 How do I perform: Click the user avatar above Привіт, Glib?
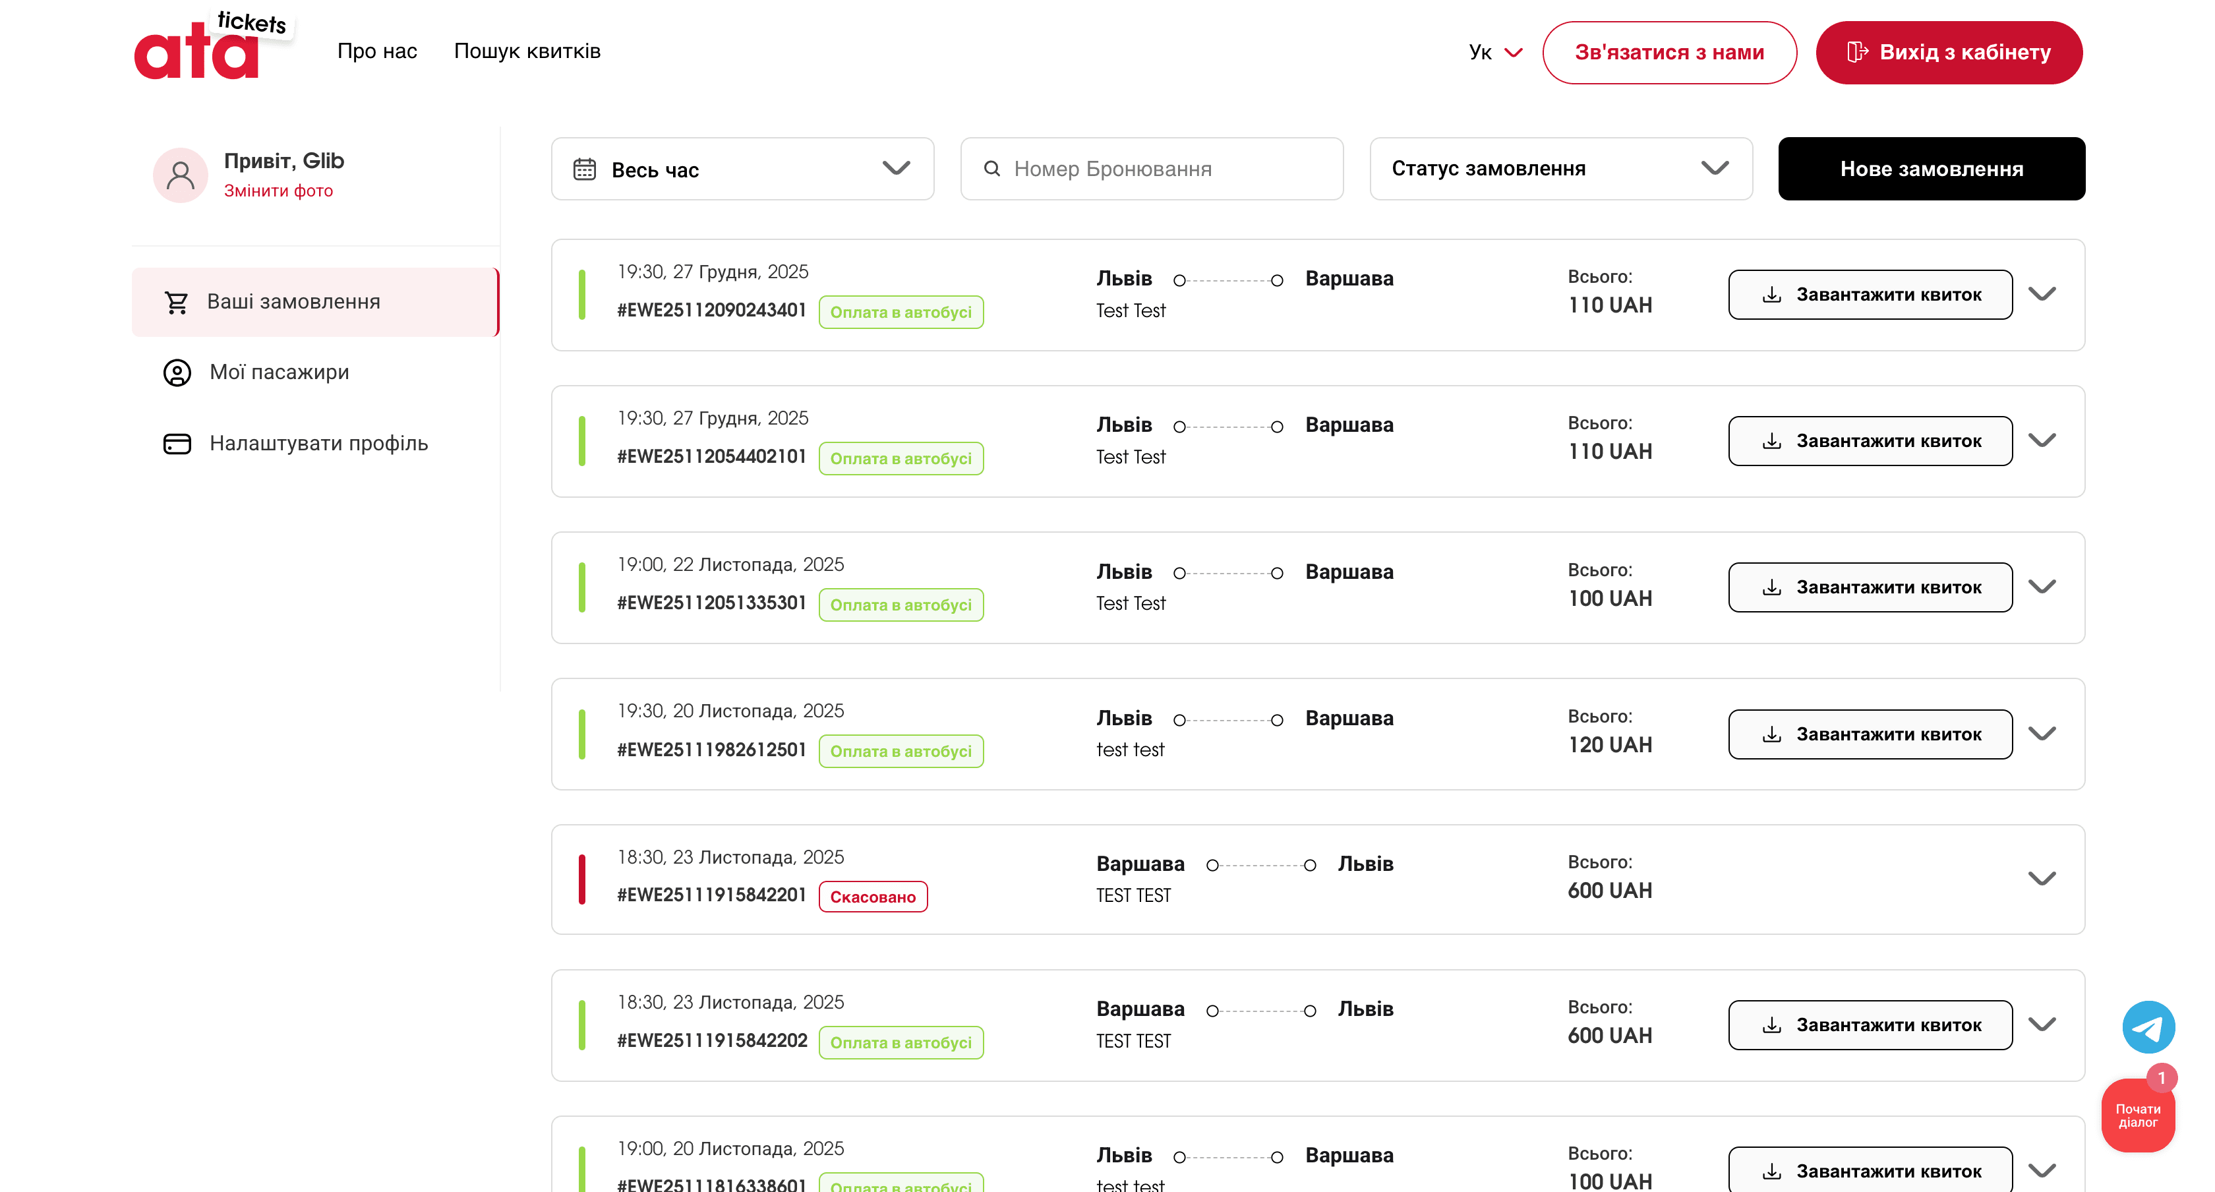181,175
